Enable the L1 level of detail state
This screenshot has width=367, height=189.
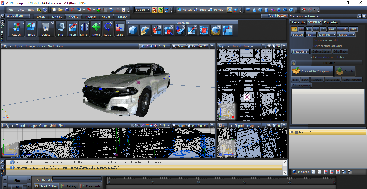coord(301,29)
